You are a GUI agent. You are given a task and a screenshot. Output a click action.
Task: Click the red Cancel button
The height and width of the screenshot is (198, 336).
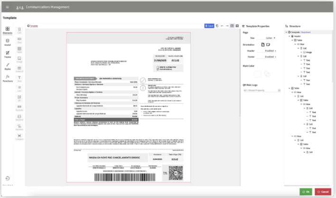(x=323, y=191)
